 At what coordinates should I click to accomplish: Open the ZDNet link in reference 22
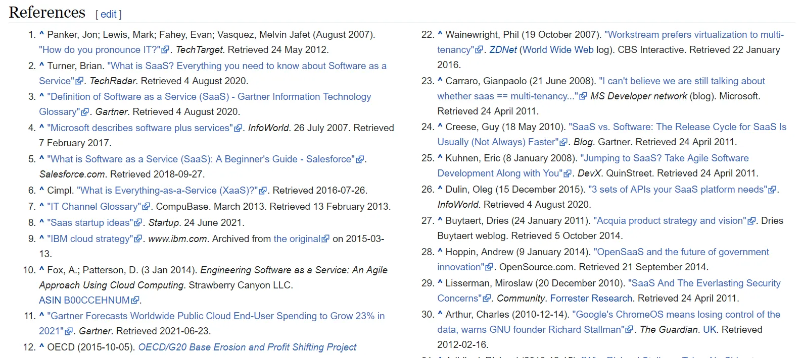(503, 50)
